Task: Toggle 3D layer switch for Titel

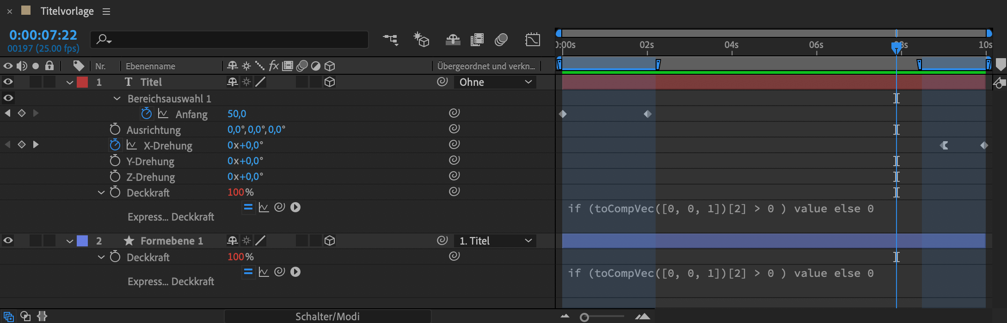Action: [x=330, y=82]
